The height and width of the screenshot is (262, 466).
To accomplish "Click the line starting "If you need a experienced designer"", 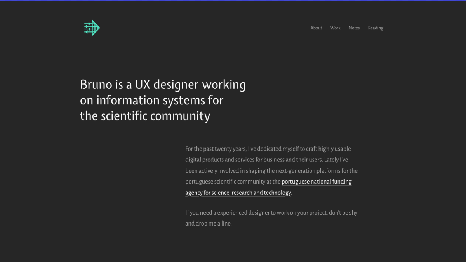I will pos(271,213).
